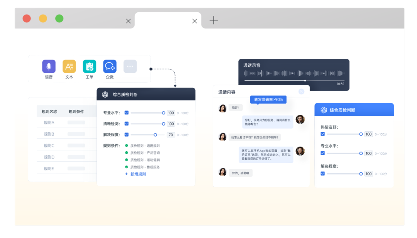This screenshot has height=238, width=417.
Task: Open the customer avatar beside the 您好！ message
Action: click(x=222, y=108)
